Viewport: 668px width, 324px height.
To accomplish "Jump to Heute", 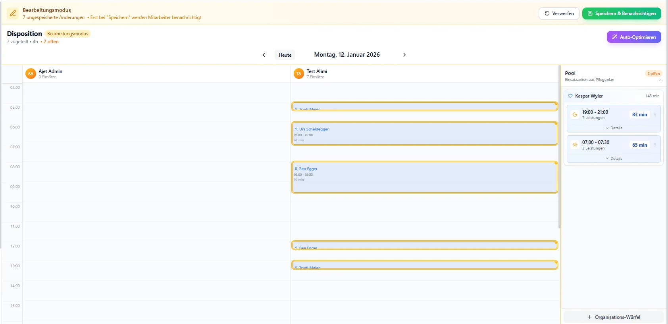I will tap(285, 55).
